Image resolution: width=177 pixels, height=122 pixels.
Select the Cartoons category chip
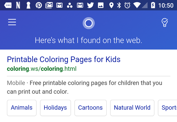click(90, 108)
